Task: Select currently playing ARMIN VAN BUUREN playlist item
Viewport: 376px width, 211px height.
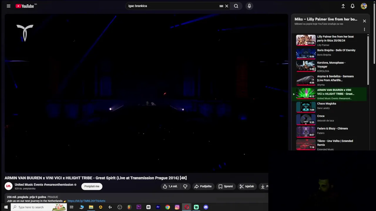Action: click(329, 94)
